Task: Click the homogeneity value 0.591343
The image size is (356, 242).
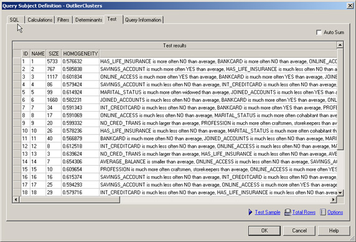Action: (80, 107)
